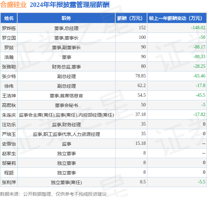Click the change value -5.5

tap(202, 182)
